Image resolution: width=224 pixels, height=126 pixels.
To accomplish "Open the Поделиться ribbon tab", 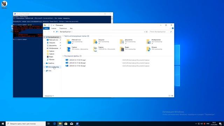I will [63, 28].
